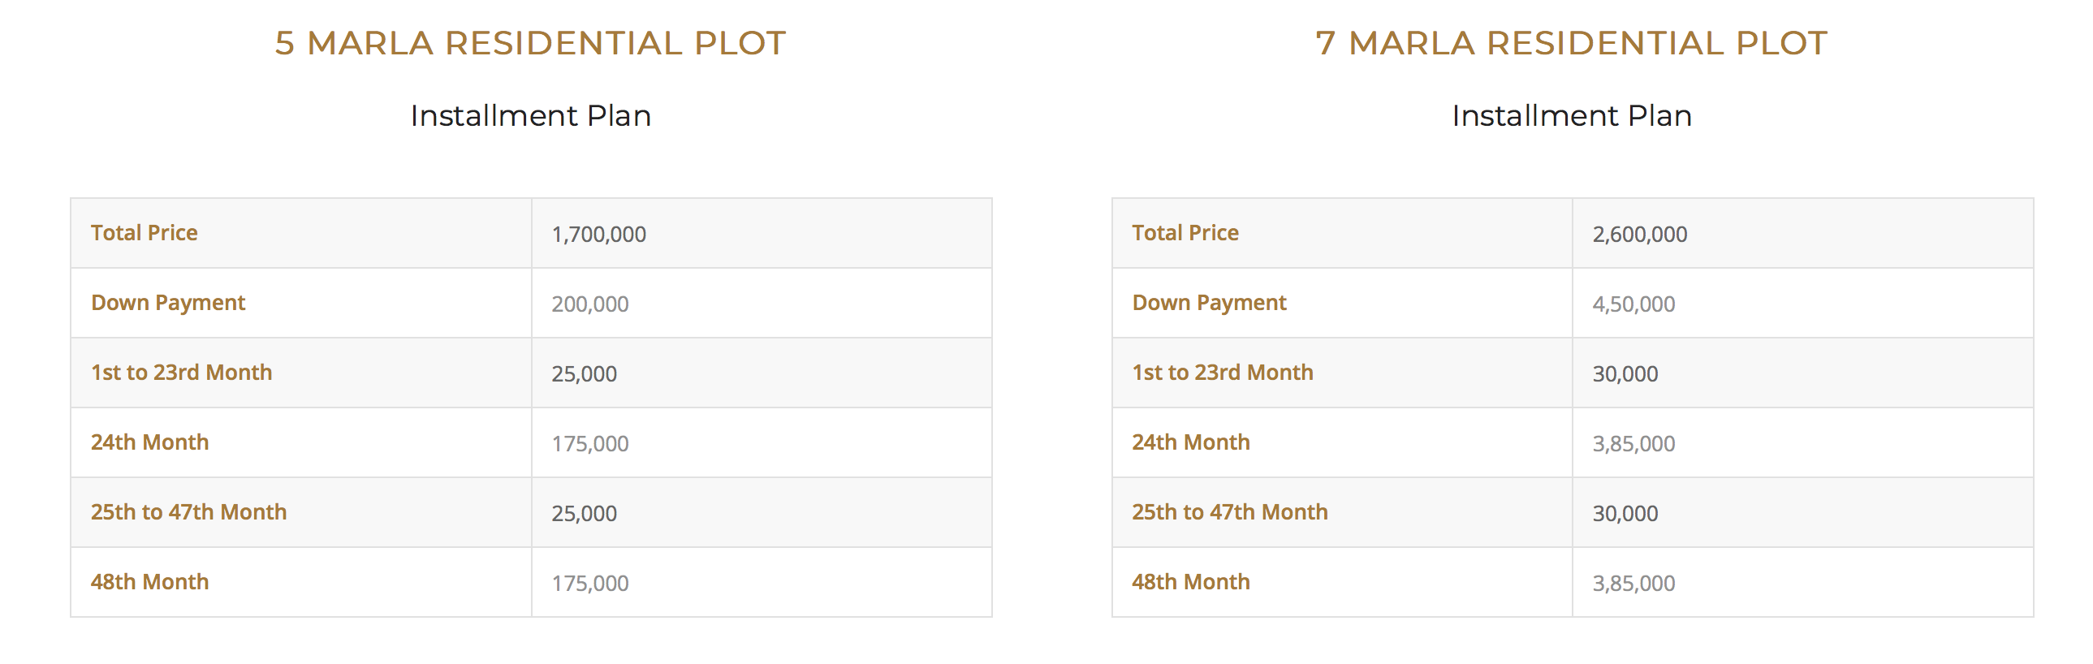Viewport: 2093px width, 664px height.
Task: Click 48th Month label in 5 Marla table
Action: pyautogui.click(x=149, y=583)
